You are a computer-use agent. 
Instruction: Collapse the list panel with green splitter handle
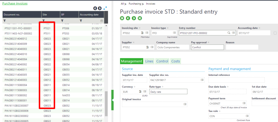[x=113, y=100]
